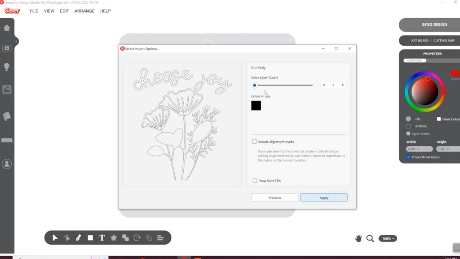Click the SEND DESIGN button
Viewport: 460px width, 259px height.
(x=429, y=25)
